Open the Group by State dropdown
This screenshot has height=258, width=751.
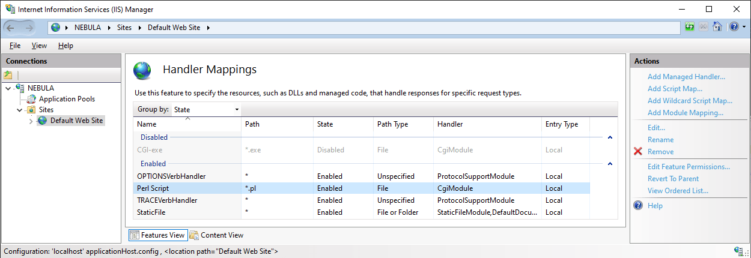click(207, 110)
